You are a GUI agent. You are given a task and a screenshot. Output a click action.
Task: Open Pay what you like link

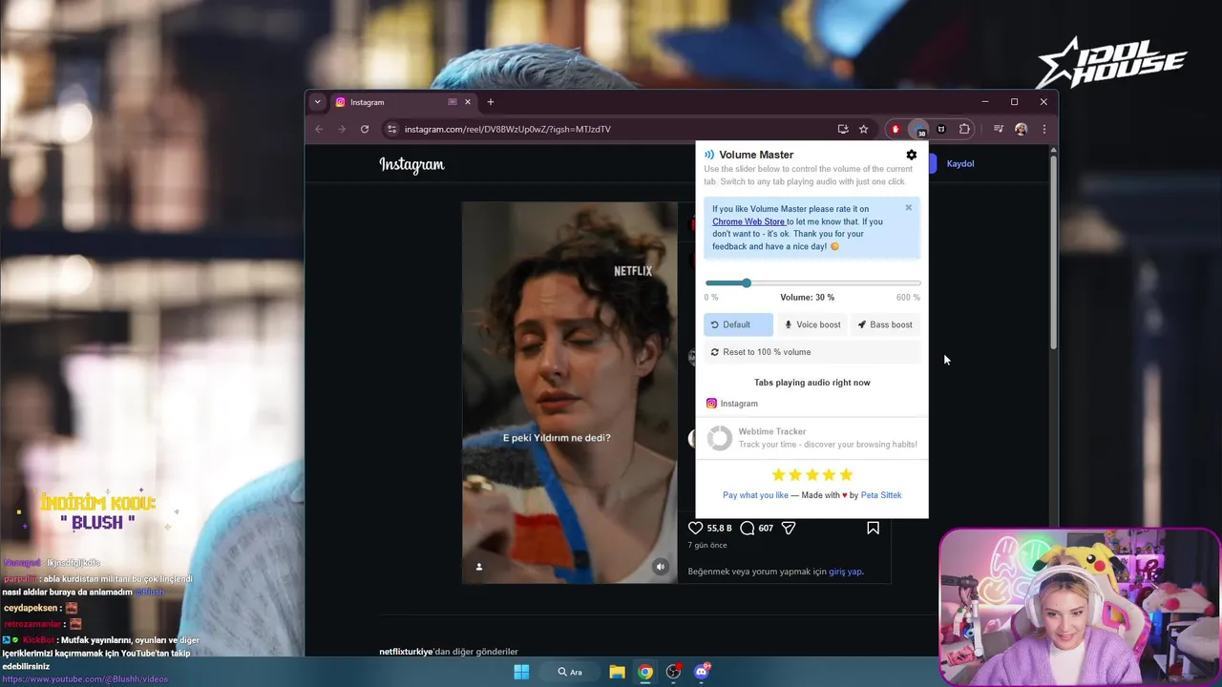pyautogui.click(x=755, y=495)
